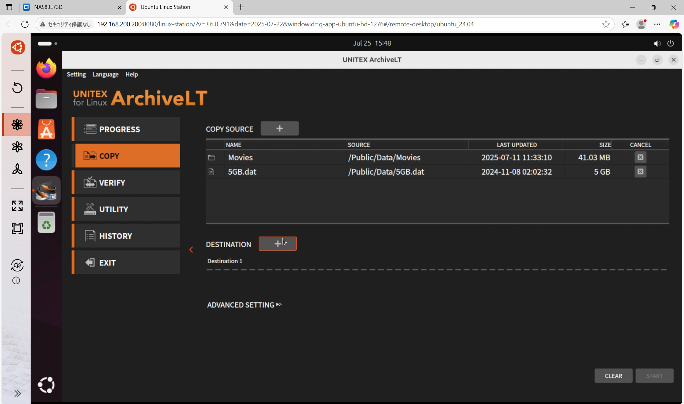This screenshot has height=404, width=684.
Task: Click ArchiveLT app icon in dock
Action: (x=46, y=191)
